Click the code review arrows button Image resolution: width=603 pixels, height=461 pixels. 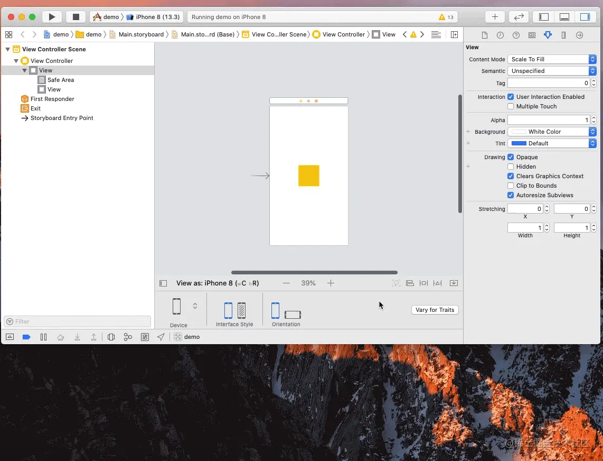(519, 17)
